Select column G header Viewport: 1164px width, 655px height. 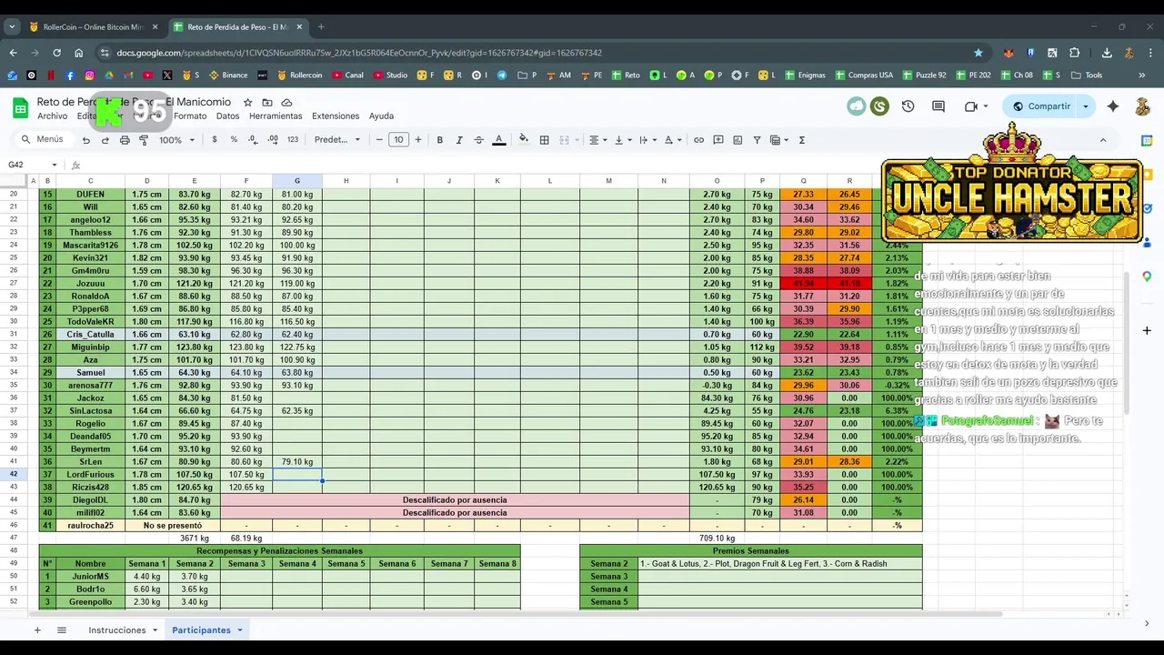[x=296, y=181]
